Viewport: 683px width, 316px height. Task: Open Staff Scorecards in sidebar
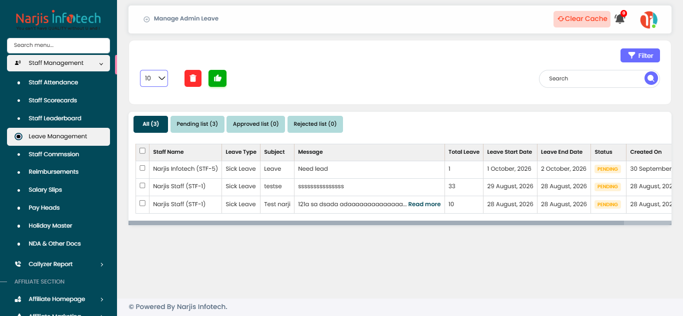pos(52,100)
